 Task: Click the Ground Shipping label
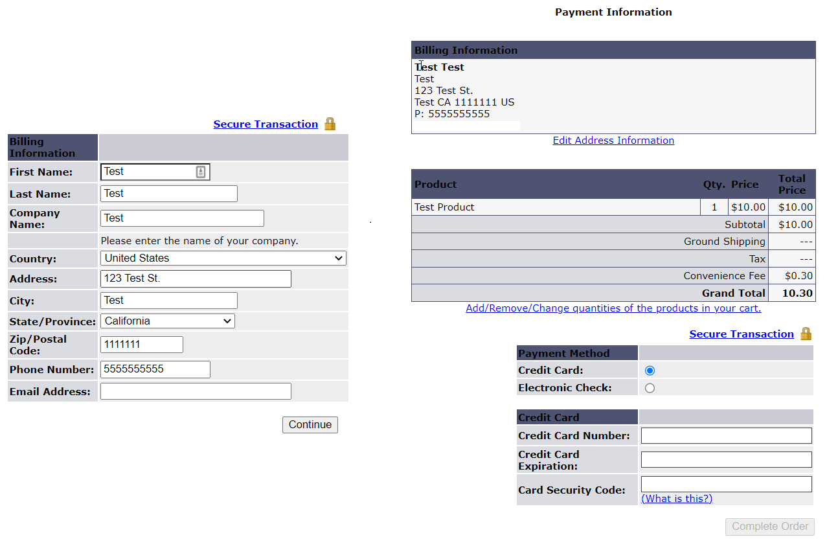tap(724, 242)
